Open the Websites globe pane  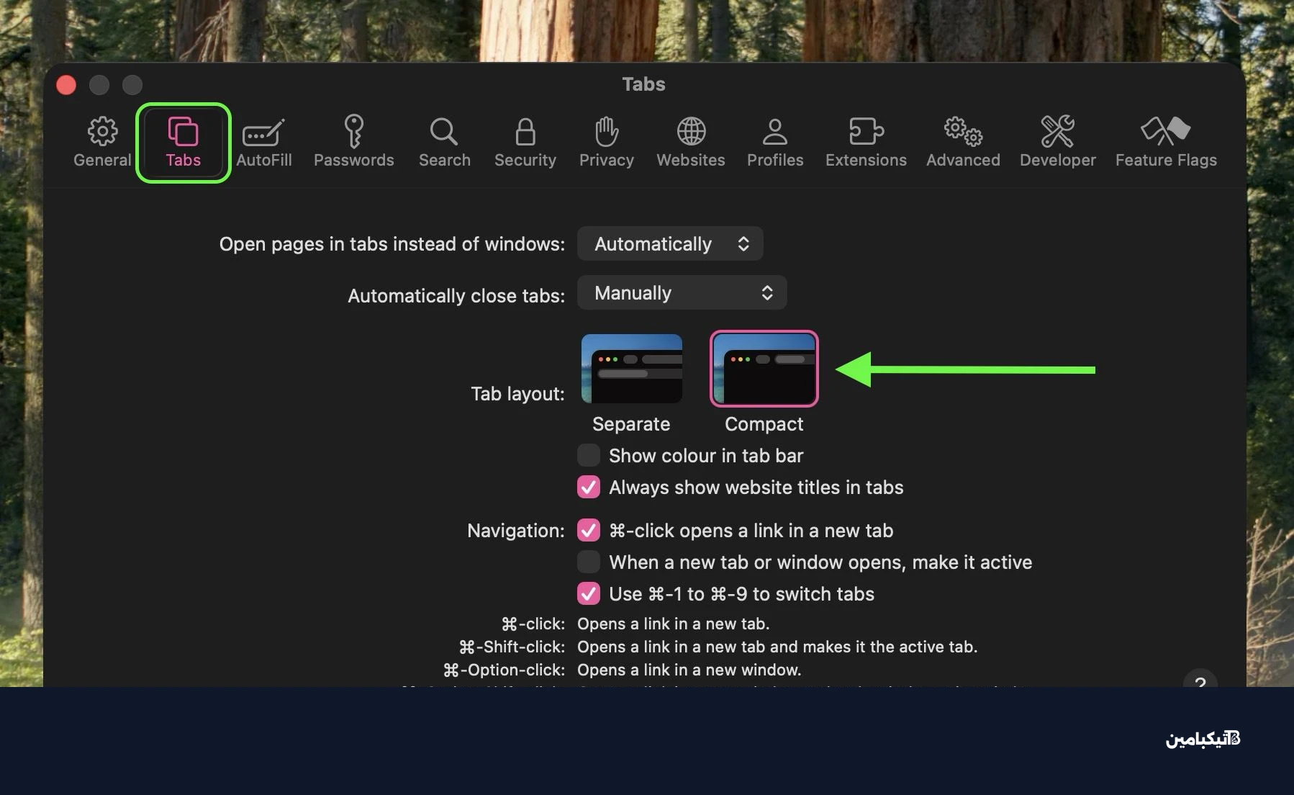pos(690,142)
